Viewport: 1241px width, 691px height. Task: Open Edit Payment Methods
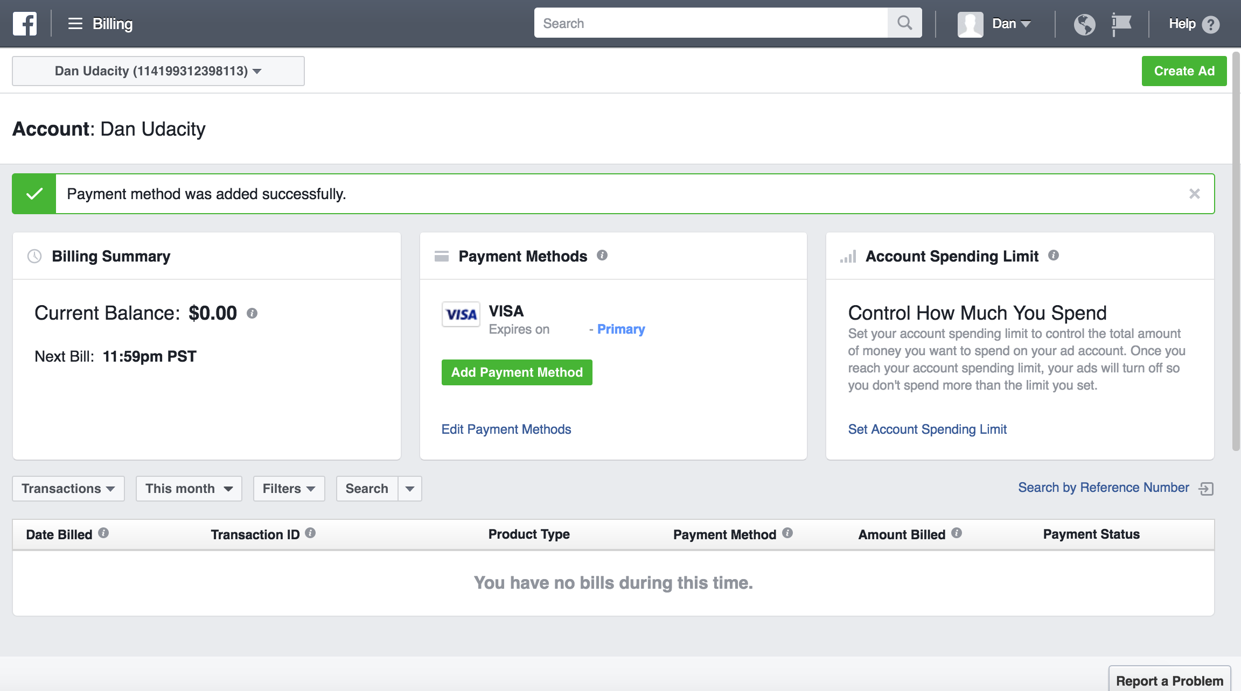tap(506, 429)
